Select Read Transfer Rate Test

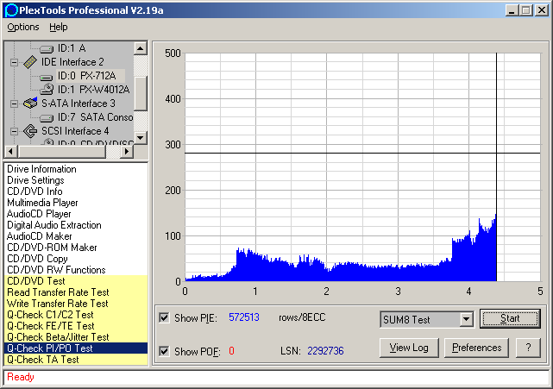point(76,292)
